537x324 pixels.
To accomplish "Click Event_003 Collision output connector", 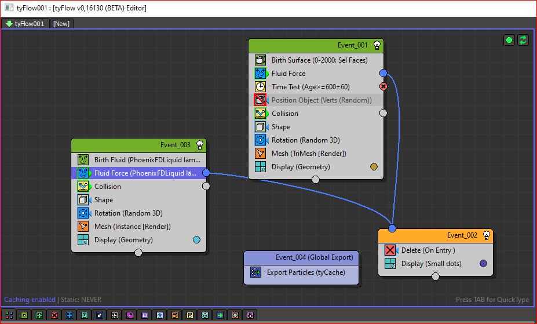I will click(x=206, y=186).
